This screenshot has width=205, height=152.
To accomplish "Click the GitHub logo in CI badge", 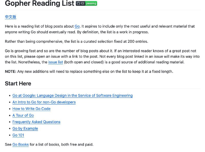I will (x=78, y=3).
